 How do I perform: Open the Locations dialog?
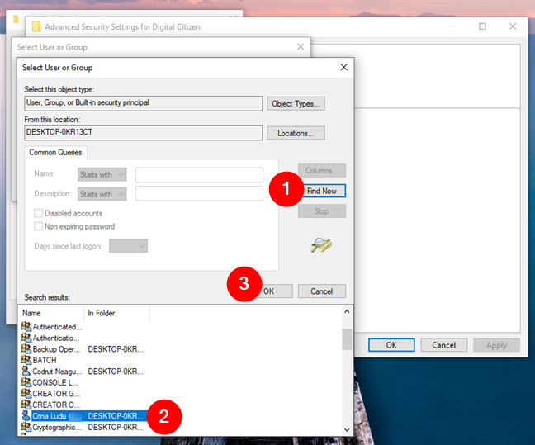tap(296, 133)
